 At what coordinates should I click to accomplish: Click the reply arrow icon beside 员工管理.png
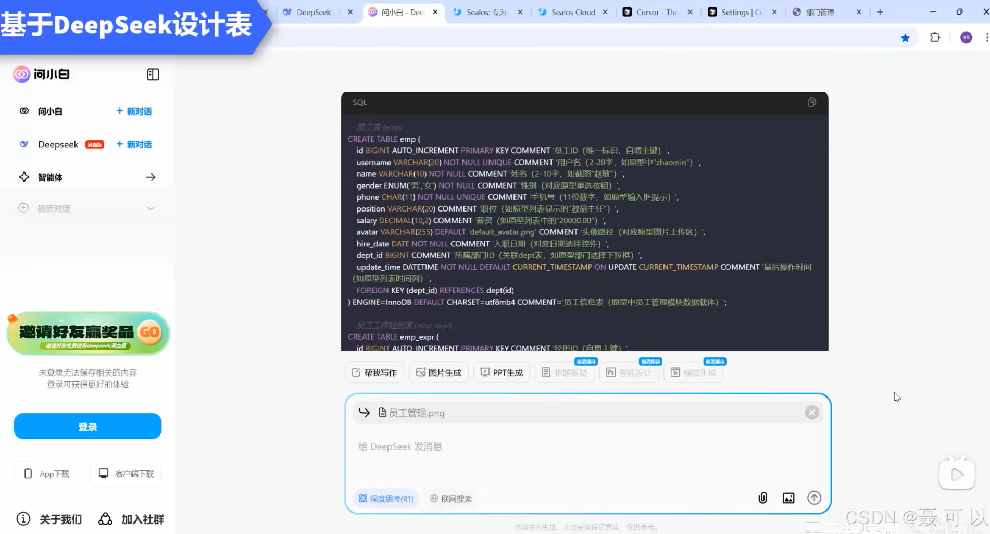(x=365, y=413)
